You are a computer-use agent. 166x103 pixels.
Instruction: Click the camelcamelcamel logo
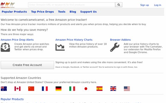pyautogui.click(x=8, y=5)
